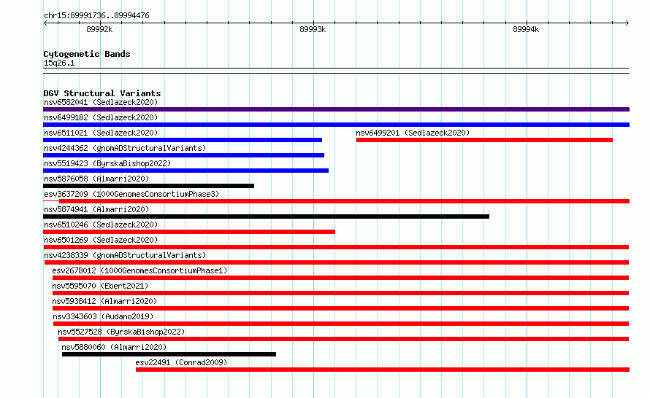Click the blue nsv6511021 variant bar
Viewport: 650px width, 398px height.
tap(183, 140)
